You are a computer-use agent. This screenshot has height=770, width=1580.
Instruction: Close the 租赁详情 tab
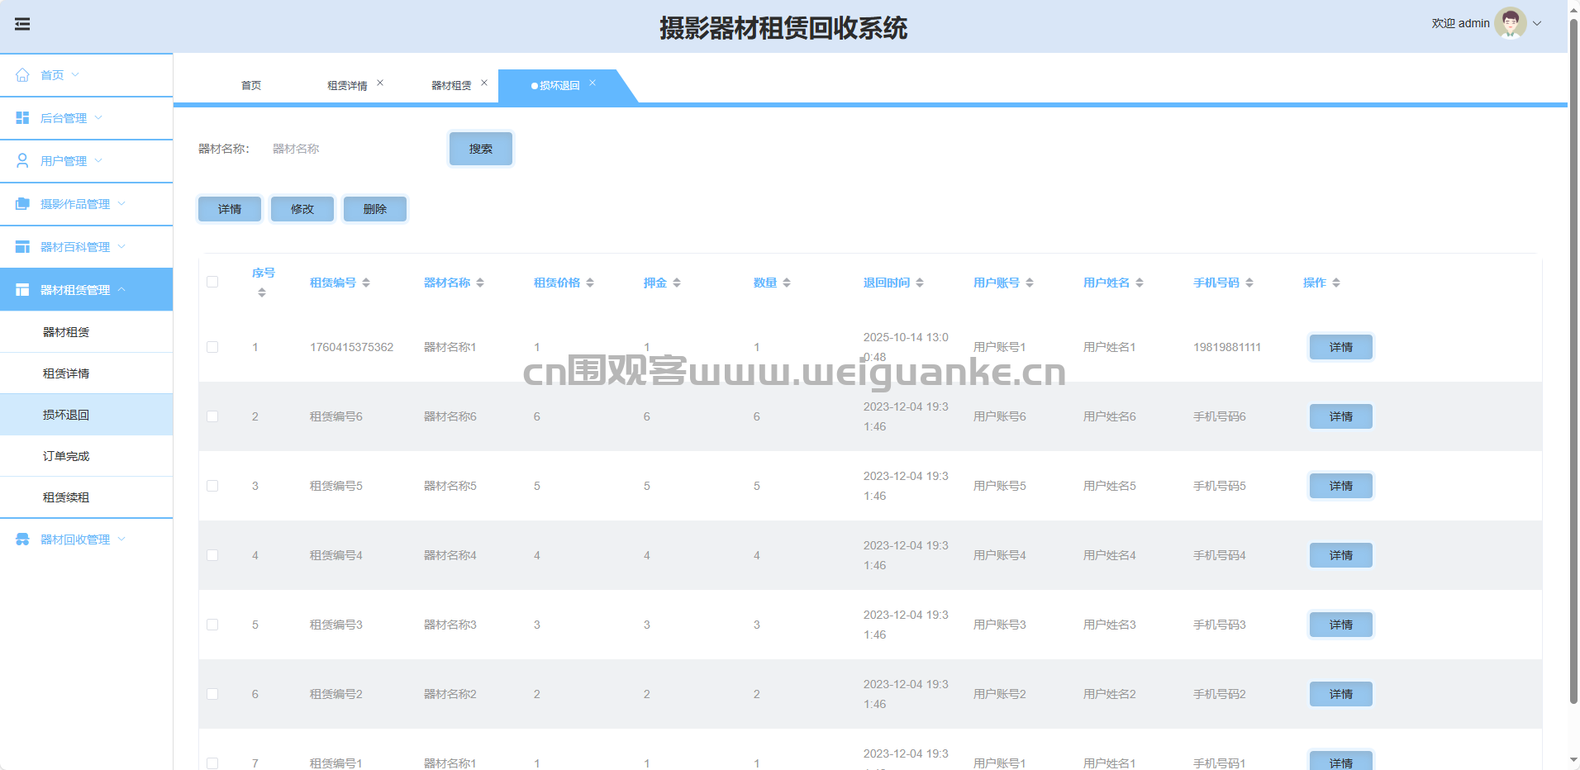coord(380,83)
